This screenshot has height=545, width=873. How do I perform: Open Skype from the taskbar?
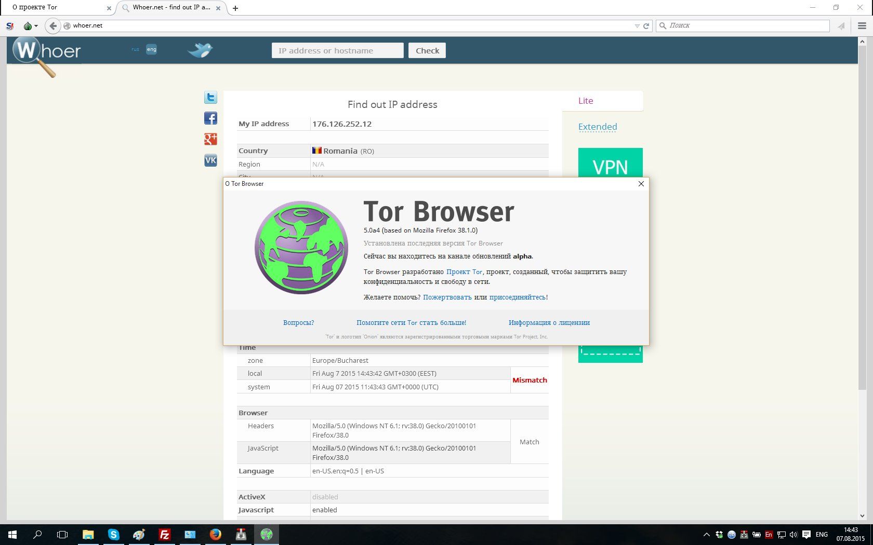(x=113, y=534)
